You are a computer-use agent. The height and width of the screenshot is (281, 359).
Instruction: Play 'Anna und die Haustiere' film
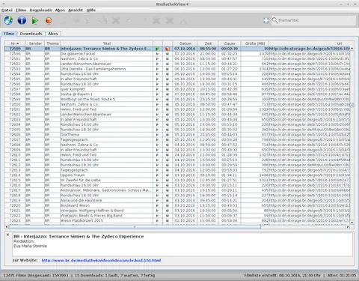click(x=158, y=200)
